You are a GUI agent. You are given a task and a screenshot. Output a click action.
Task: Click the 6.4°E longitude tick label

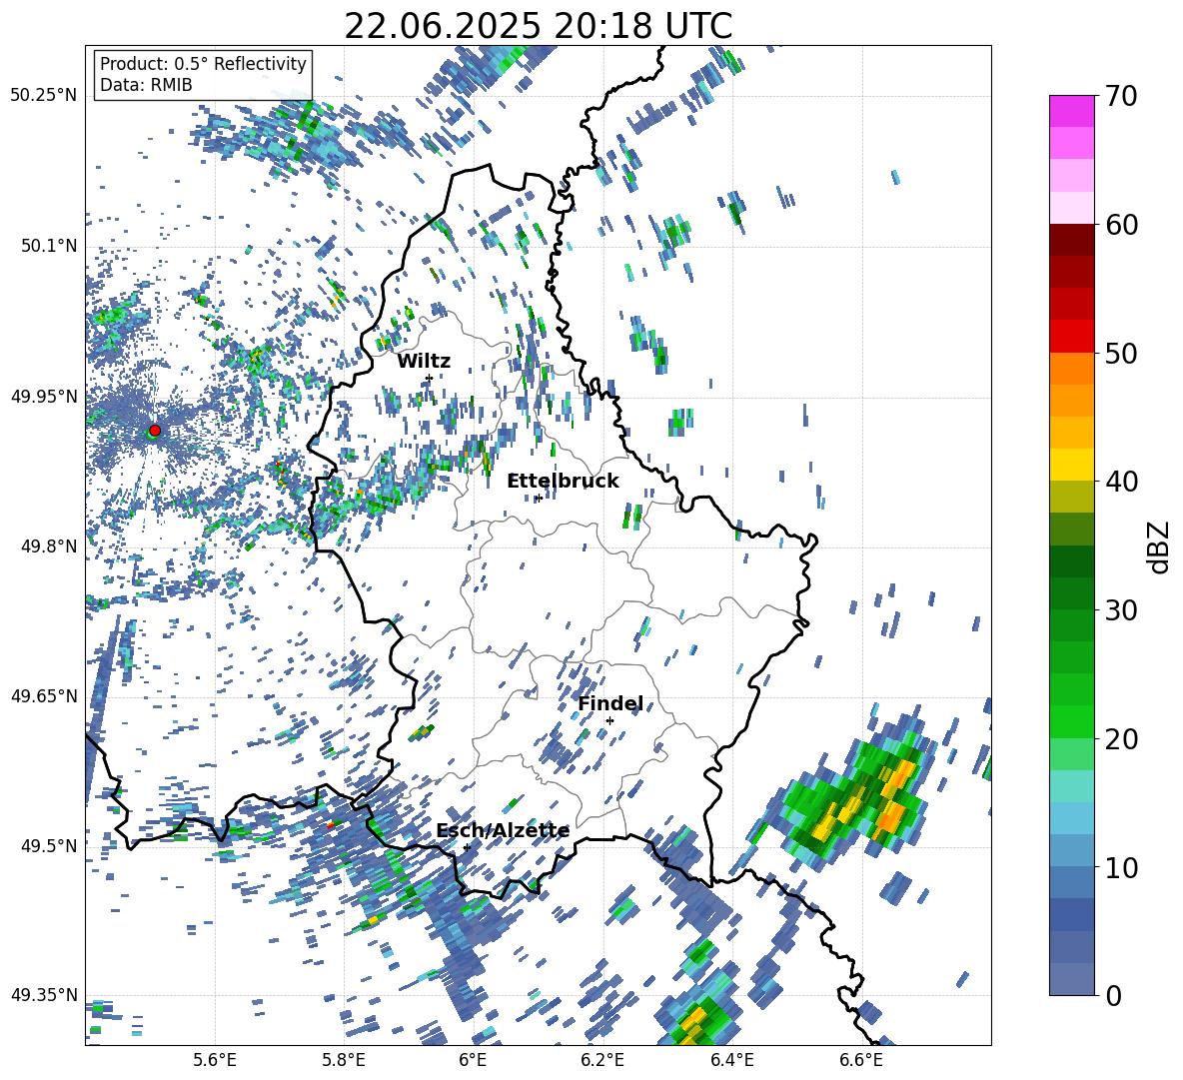click(731, 1061)
